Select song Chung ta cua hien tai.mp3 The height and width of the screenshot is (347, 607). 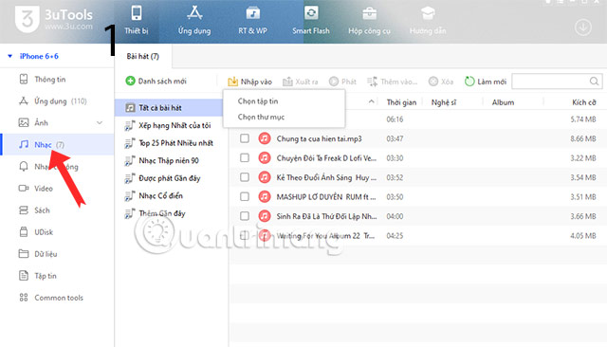pos(319,138)
